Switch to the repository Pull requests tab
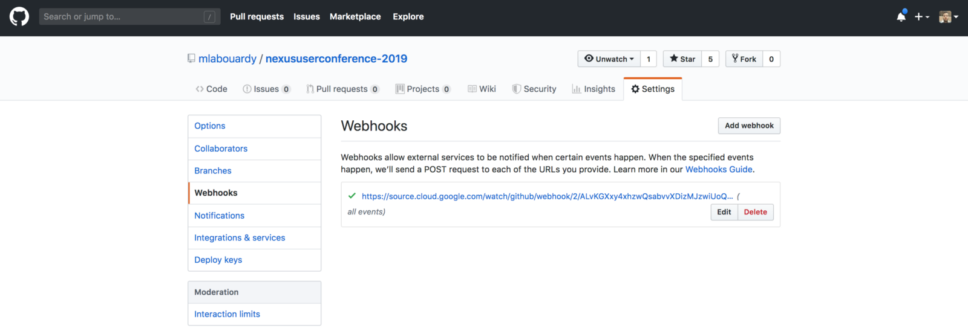Screen dimensions: 968x331 tap(342, 89)
